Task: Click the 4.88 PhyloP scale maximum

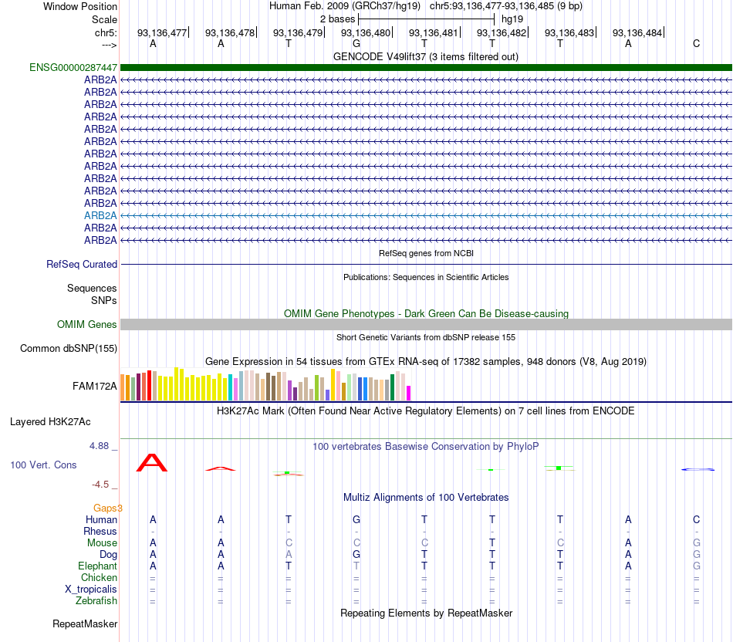Action: click(99, 446)
